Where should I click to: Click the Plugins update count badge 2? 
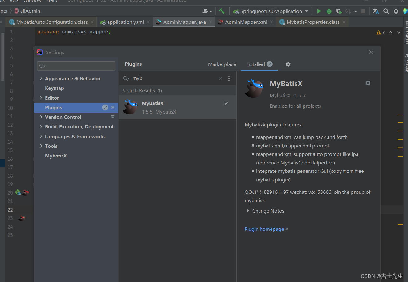pos(105,107)
